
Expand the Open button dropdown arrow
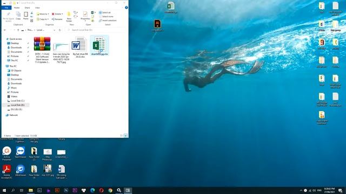click(95, 13)
